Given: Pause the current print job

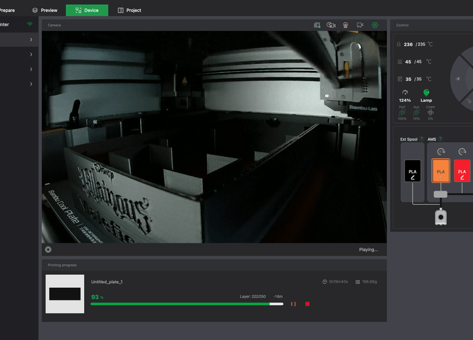Looking at the screenshot, I should (x=293, y=304).
